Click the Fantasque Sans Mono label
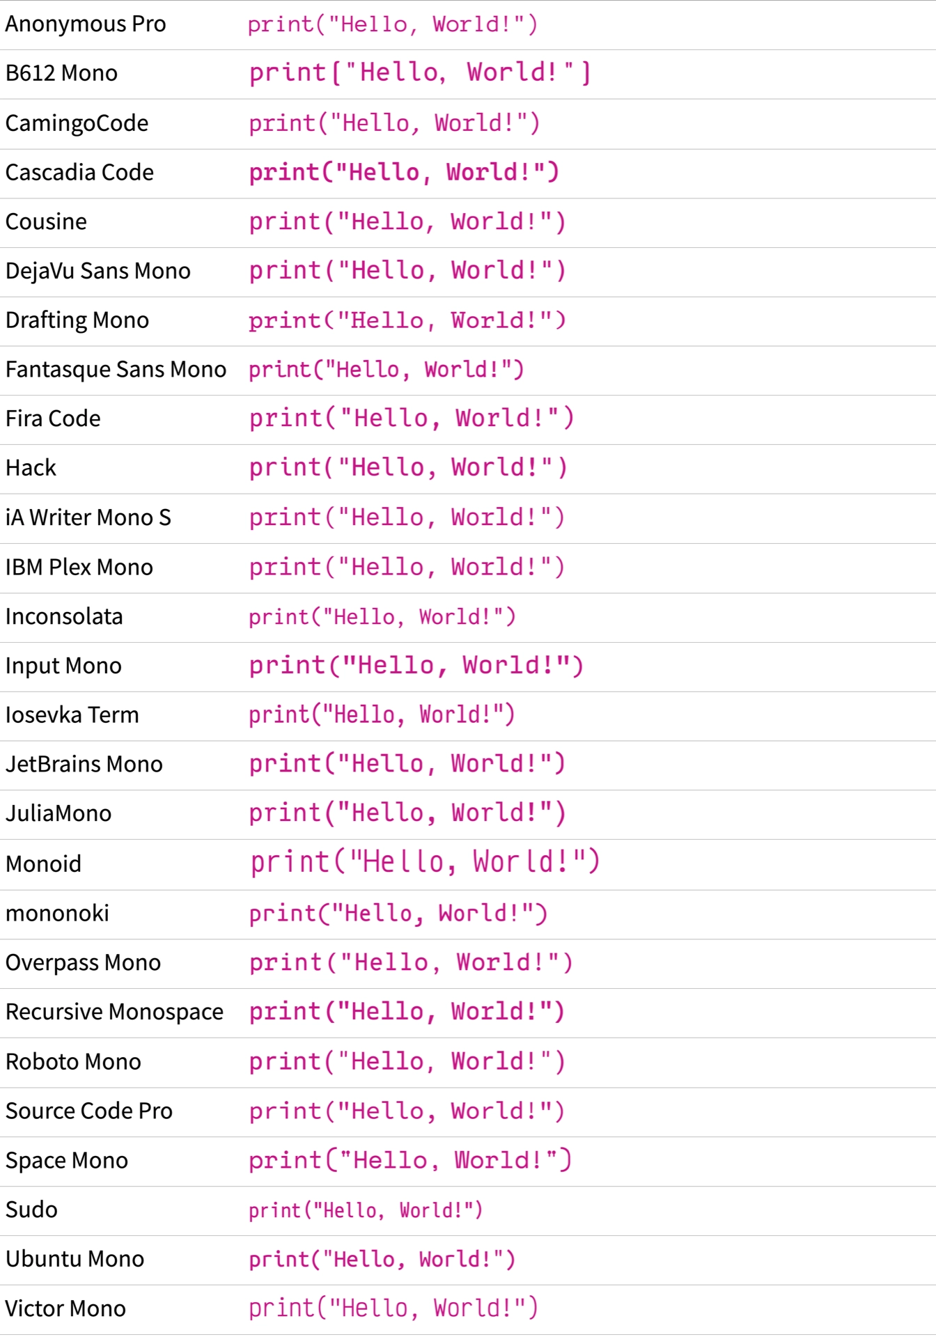 pos(116,370)
